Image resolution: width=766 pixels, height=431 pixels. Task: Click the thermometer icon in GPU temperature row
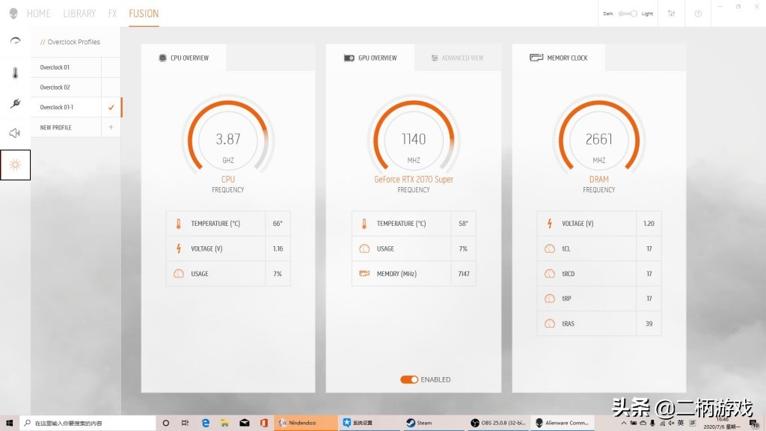coord(364,224)
